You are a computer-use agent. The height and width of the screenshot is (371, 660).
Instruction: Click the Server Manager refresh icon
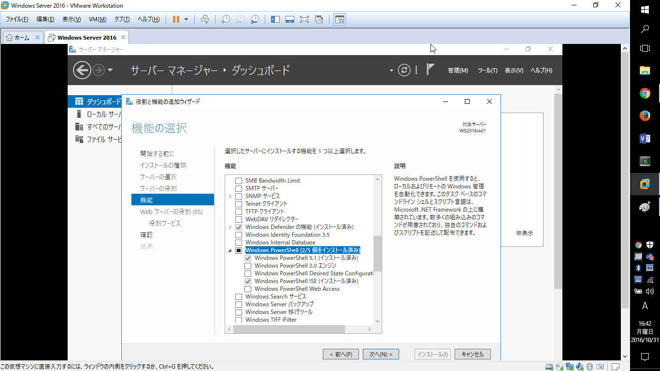click(x=404, y=71)
